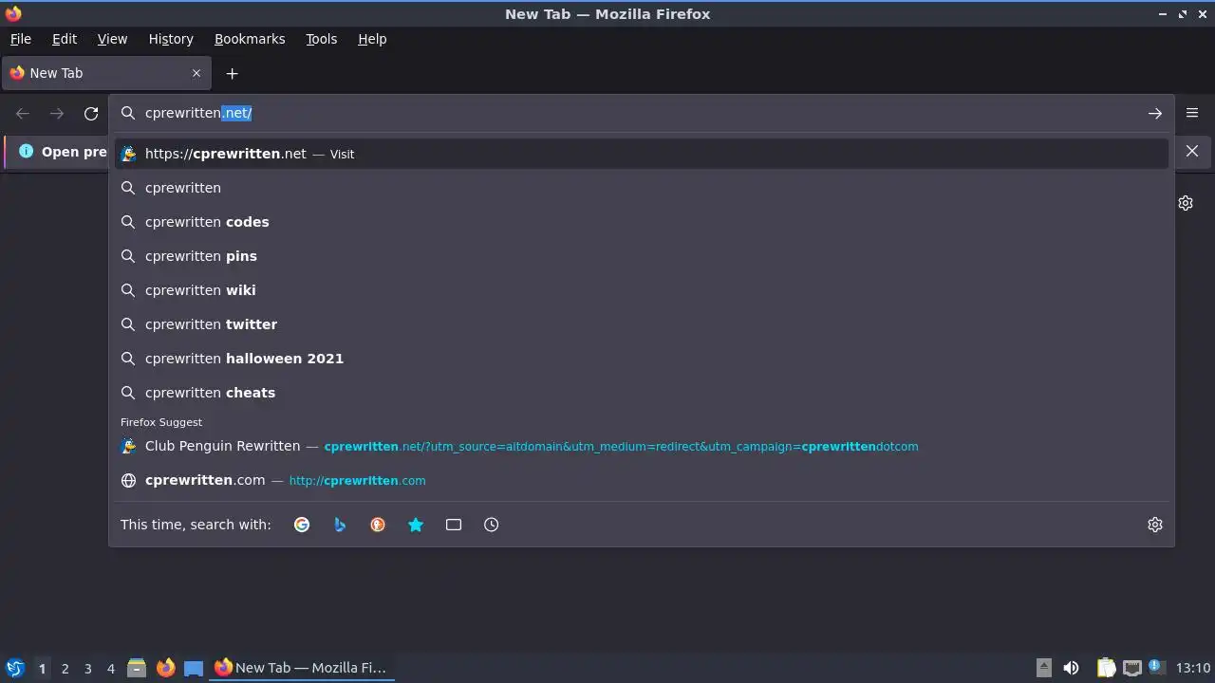This screenshot has width=1215, height=683.
Task: Open search settings gear in dropdown
Action: (x=1155, y=525)
